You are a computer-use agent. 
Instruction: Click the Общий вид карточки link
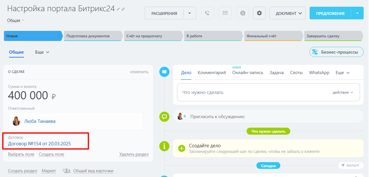pos(93,171)
